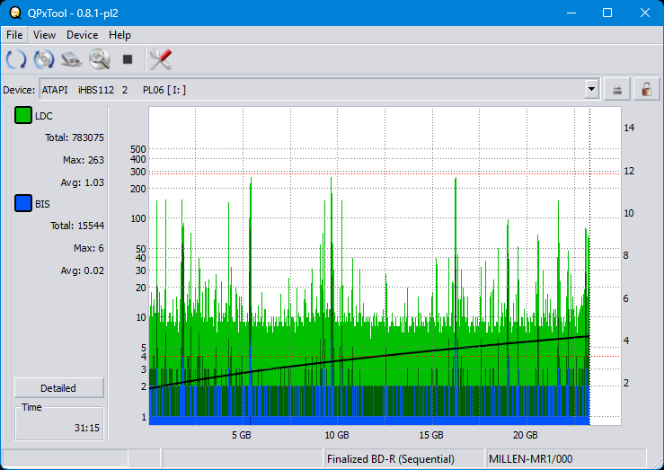664x470 pixels.
Task: Click the 20 GB axis label
Action: coord(525,435)
